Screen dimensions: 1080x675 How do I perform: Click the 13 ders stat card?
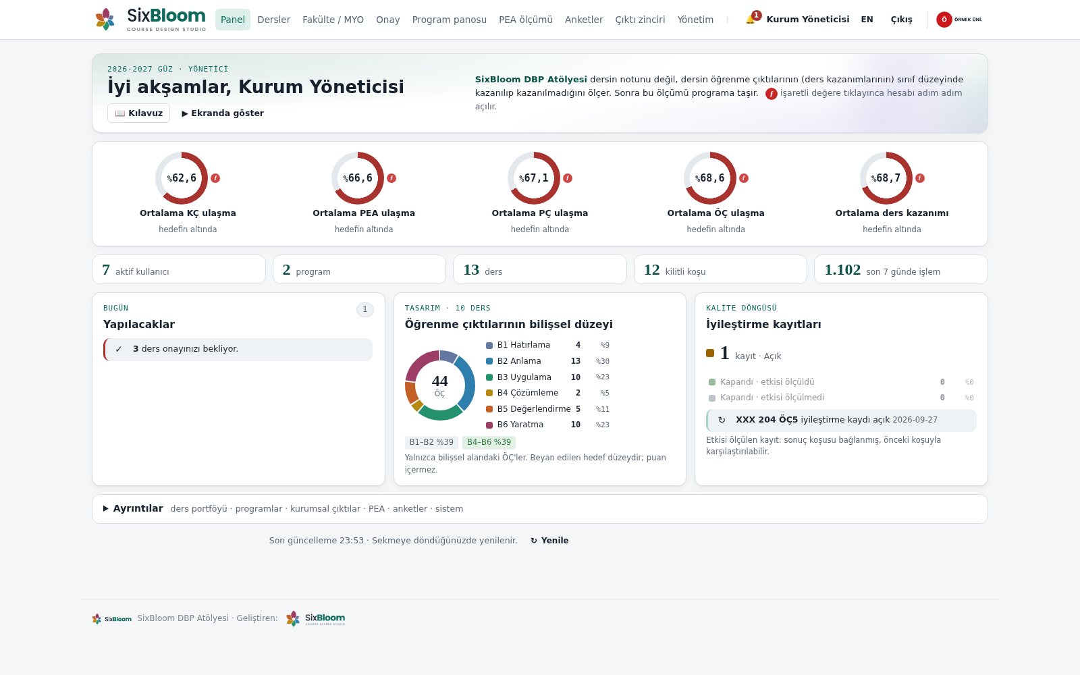coord(540,269)
